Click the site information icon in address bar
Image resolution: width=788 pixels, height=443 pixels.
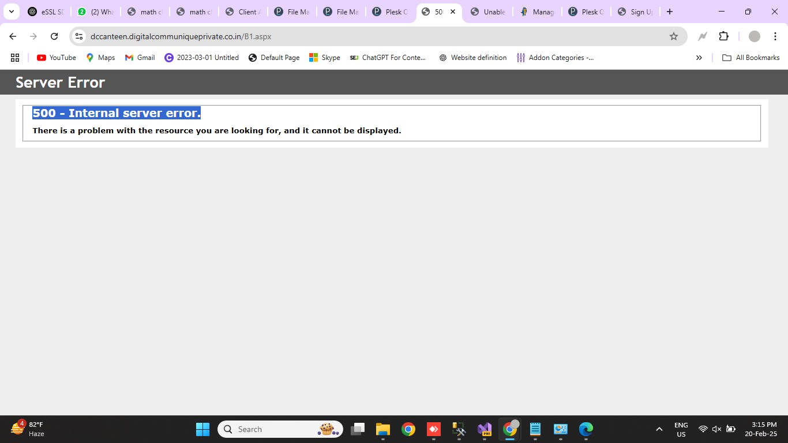pyautogui.click(x=80, y=36)
